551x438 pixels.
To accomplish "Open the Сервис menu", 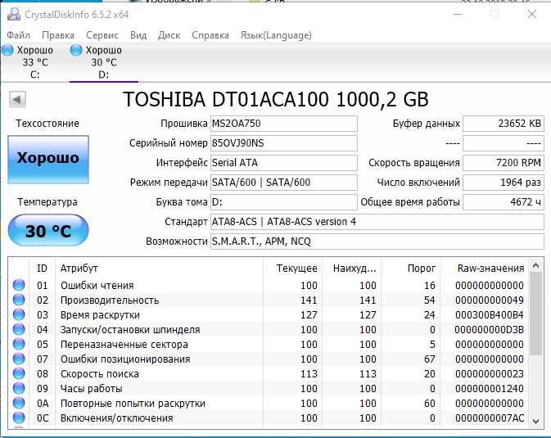I will pyautogui.click(x=102, y=35).
